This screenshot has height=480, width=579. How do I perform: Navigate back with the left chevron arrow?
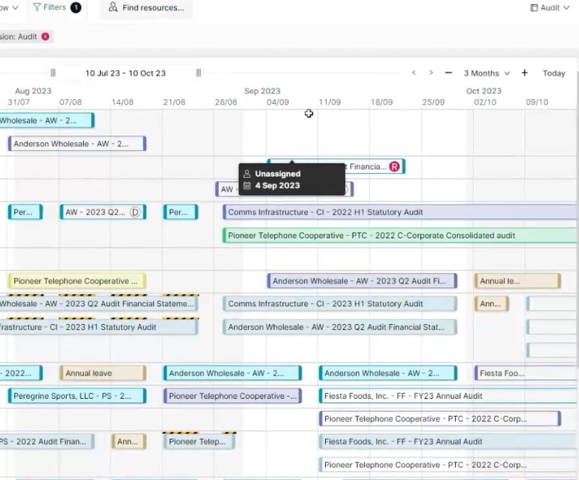click(414, 72)
